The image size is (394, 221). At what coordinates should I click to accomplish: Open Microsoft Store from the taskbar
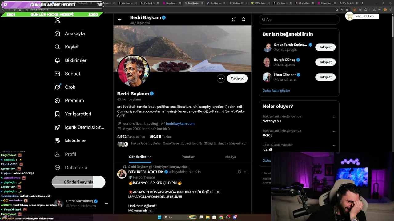214,217
